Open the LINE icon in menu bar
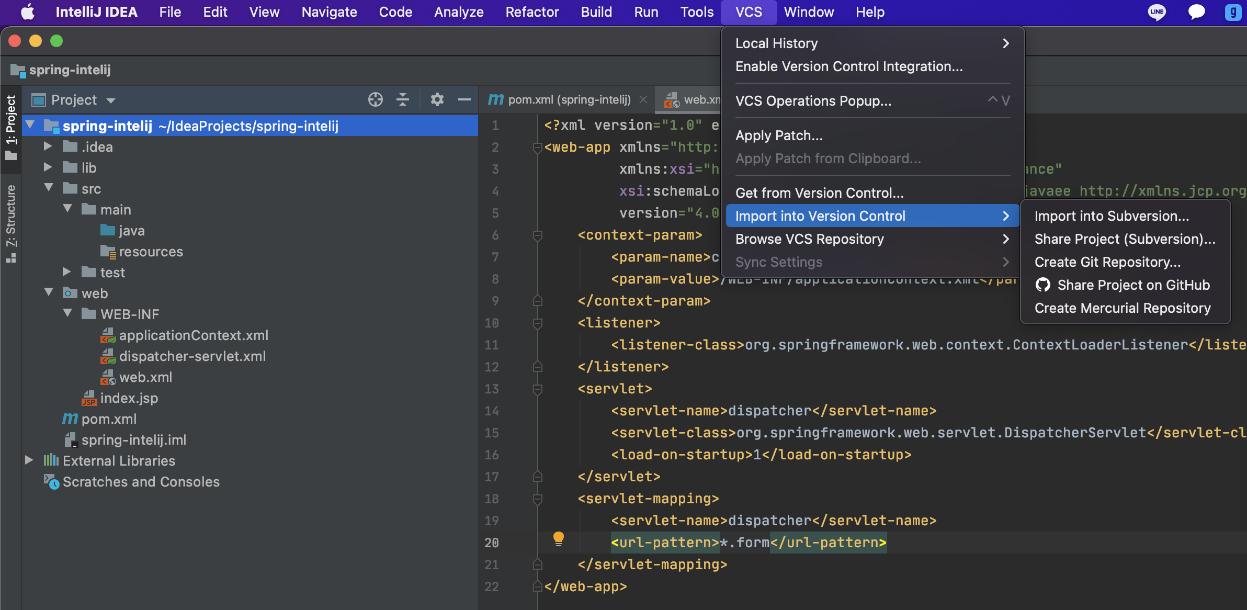The image size is (1247, 610). (1157, 12)
